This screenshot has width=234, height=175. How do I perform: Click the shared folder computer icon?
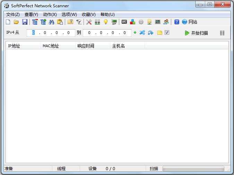(x=149, y=22)
